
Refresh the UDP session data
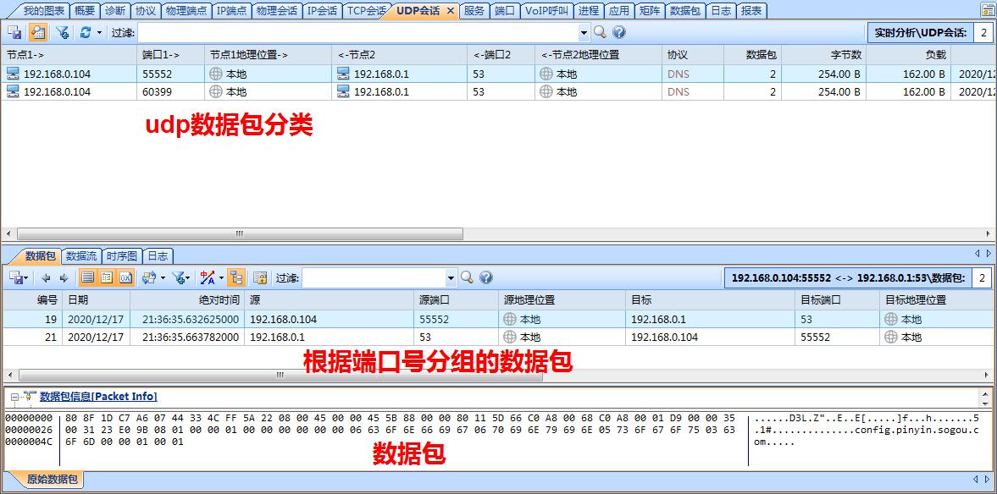(x=86, y=31)
